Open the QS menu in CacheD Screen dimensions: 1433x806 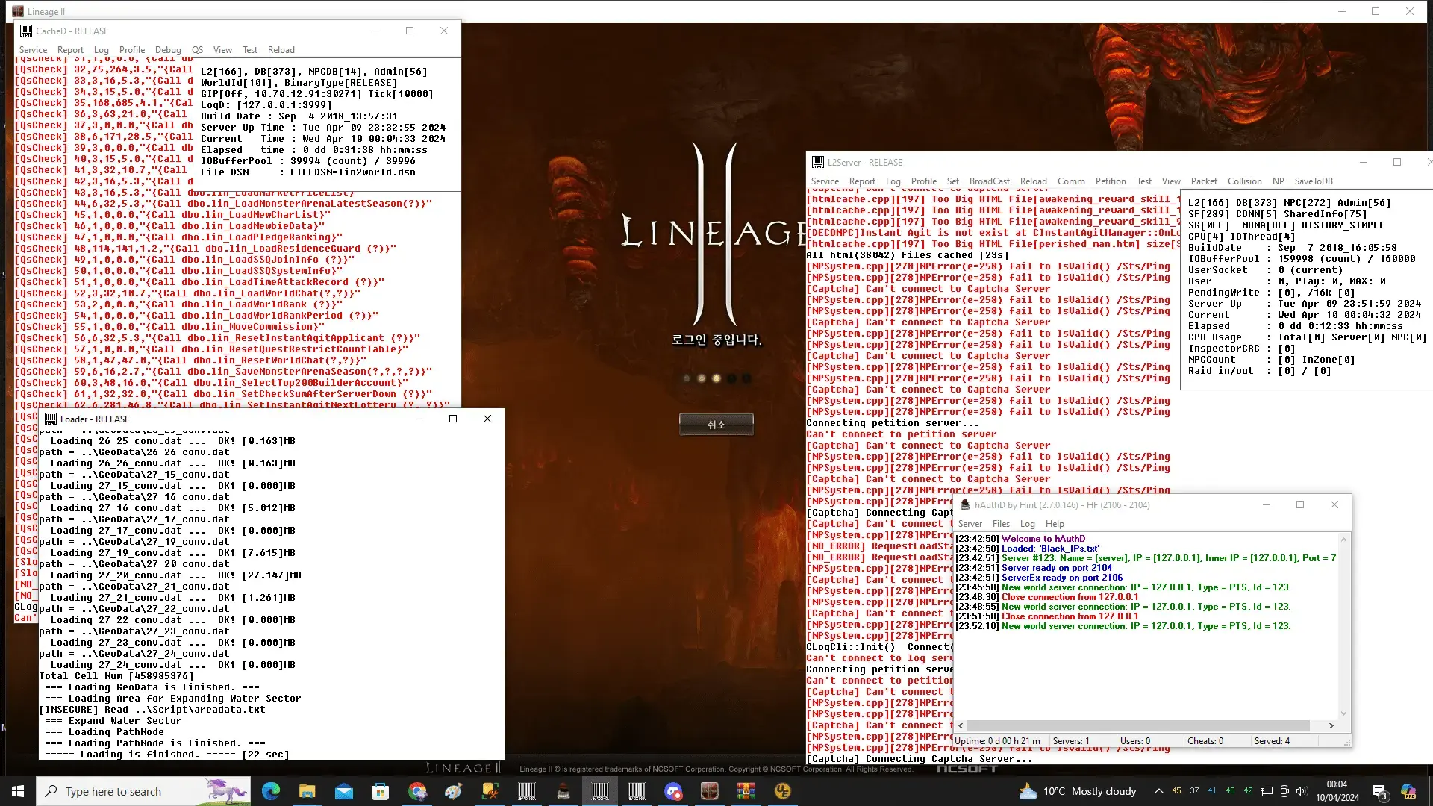197,50
